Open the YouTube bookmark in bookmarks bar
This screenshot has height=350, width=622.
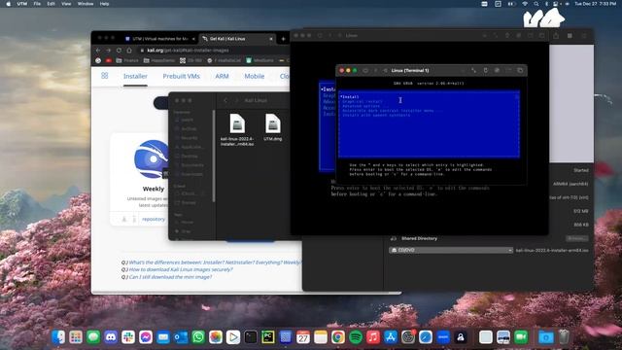click(108, 60)
